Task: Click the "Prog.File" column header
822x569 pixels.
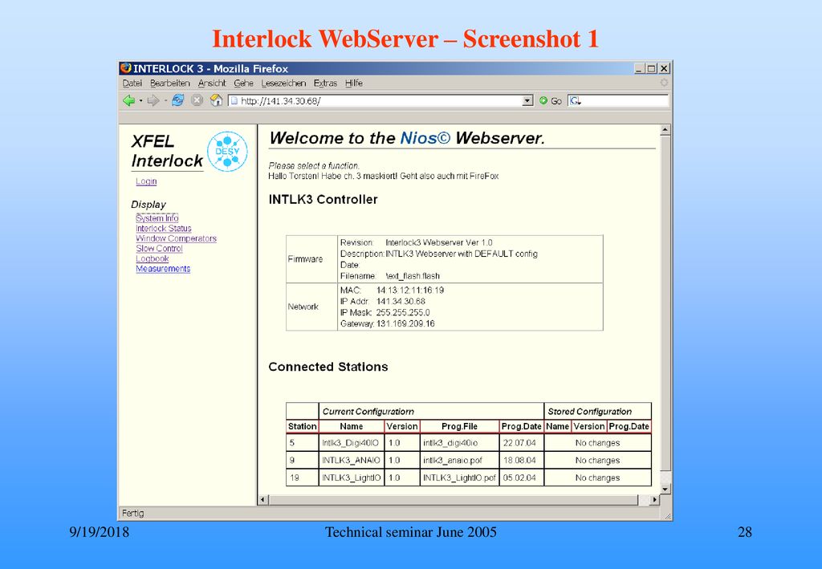Action: click(459, 426)
